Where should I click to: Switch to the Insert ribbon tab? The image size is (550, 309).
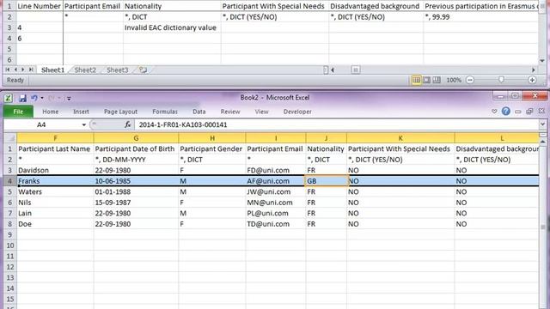(x=81, y=112)
